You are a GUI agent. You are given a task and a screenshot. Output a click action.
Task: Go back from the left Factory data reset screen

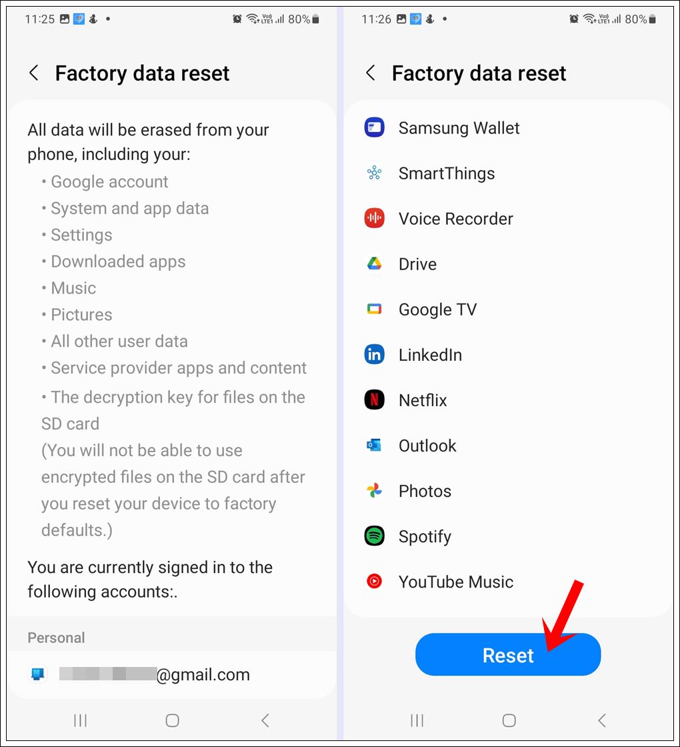tap(34, 73)
